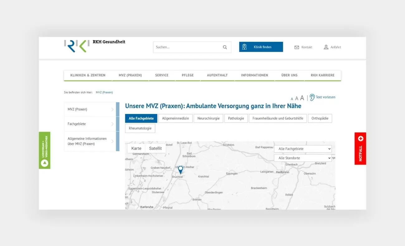405x246 pixels.
Task: Click the Livestream arrow circle icon
Action: tap(45, 163)
